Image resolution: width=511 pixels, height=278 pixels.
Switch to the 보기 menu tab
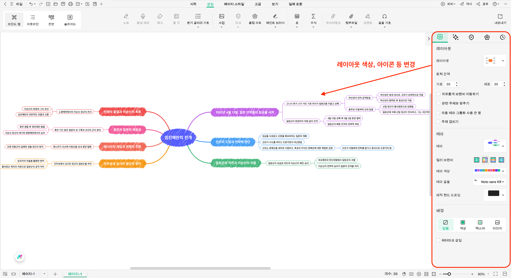tap(275, 4)
